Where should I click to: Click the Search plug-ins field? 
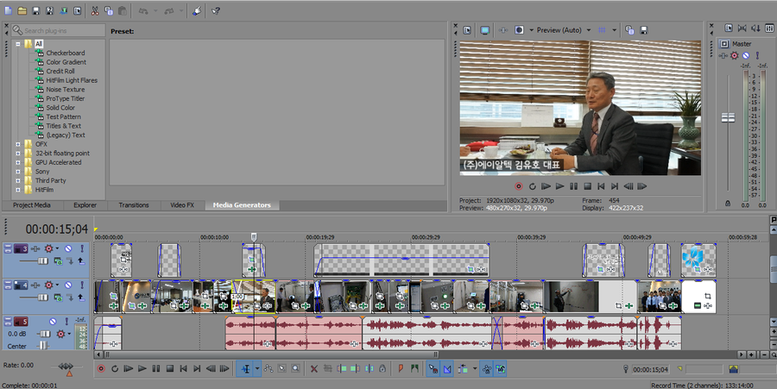(x=59, y=31)
